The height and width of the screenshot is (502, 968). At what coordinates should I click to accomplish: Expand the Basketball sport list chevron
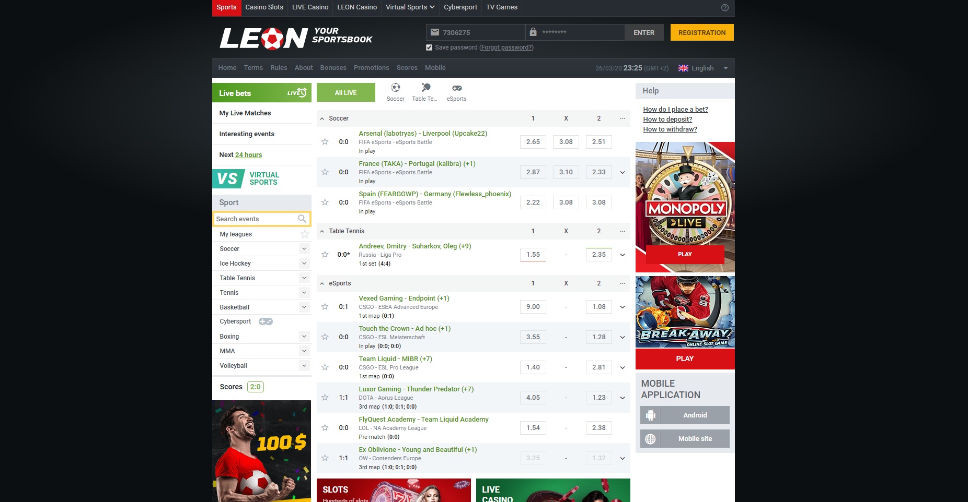(x=304, y=307)
